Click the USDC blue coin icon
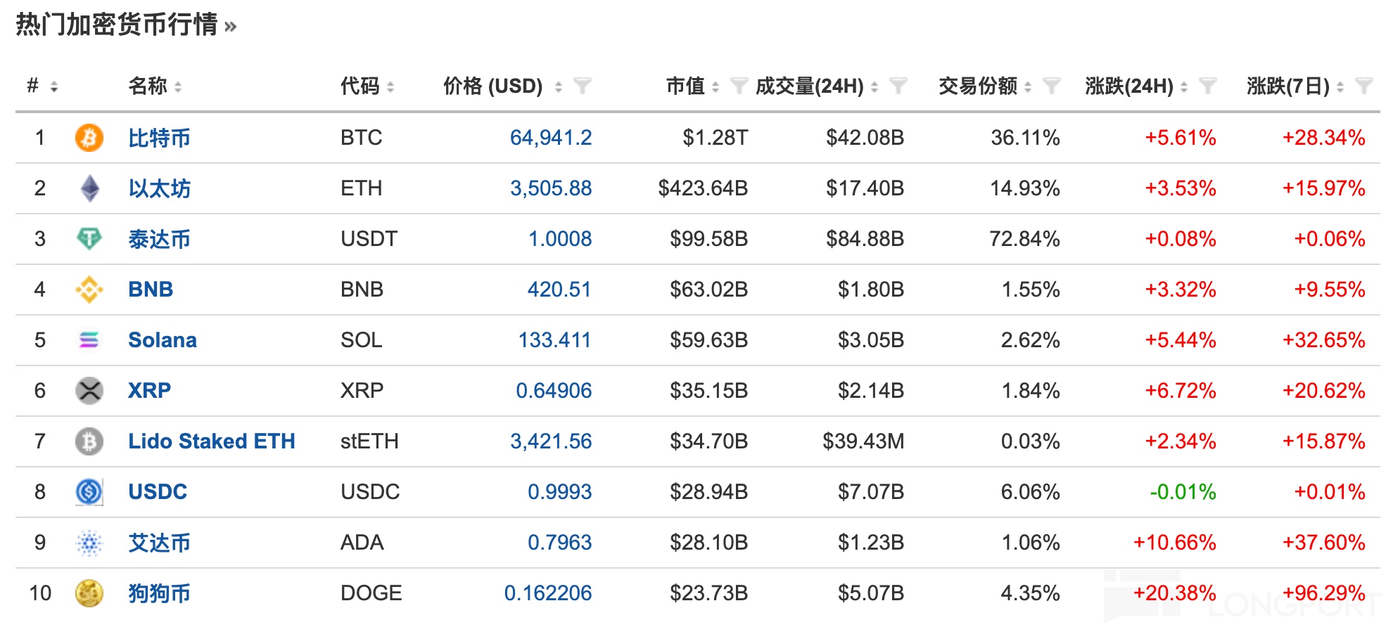Viewport: 1393px width, 634px height. [89, 492]
